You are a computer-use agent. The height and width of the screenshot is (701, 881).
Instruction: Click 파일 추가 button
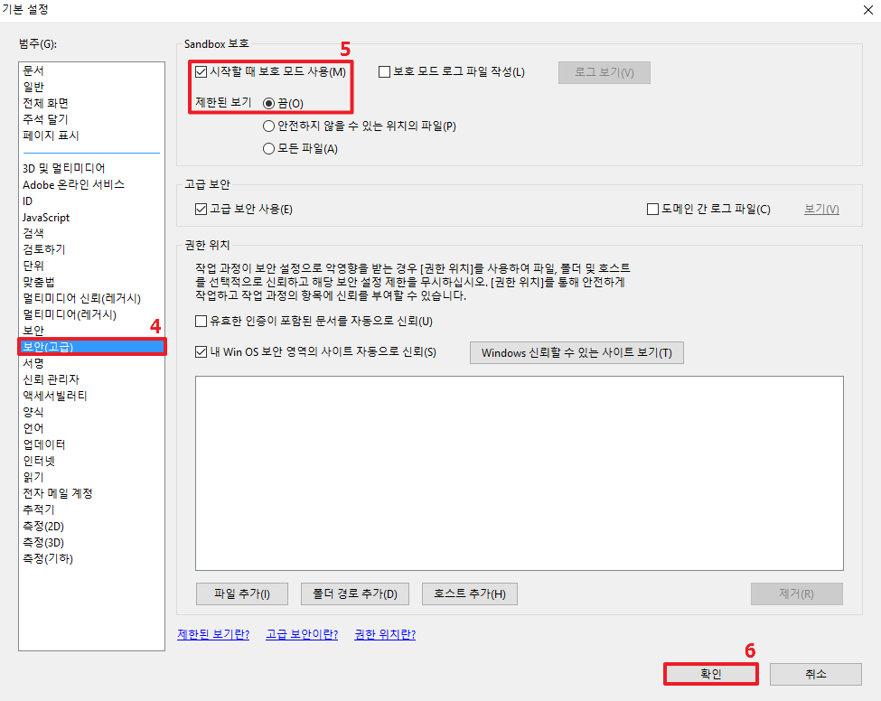pyautogui.click(x=241, y=594)
